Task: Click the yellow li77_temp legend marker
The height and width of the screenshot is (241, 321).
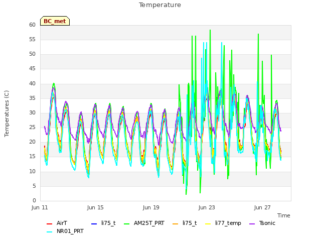Action: point(208,224)
